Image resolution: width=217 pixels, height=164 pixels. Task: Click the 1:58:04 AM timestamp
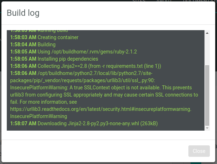23,44
